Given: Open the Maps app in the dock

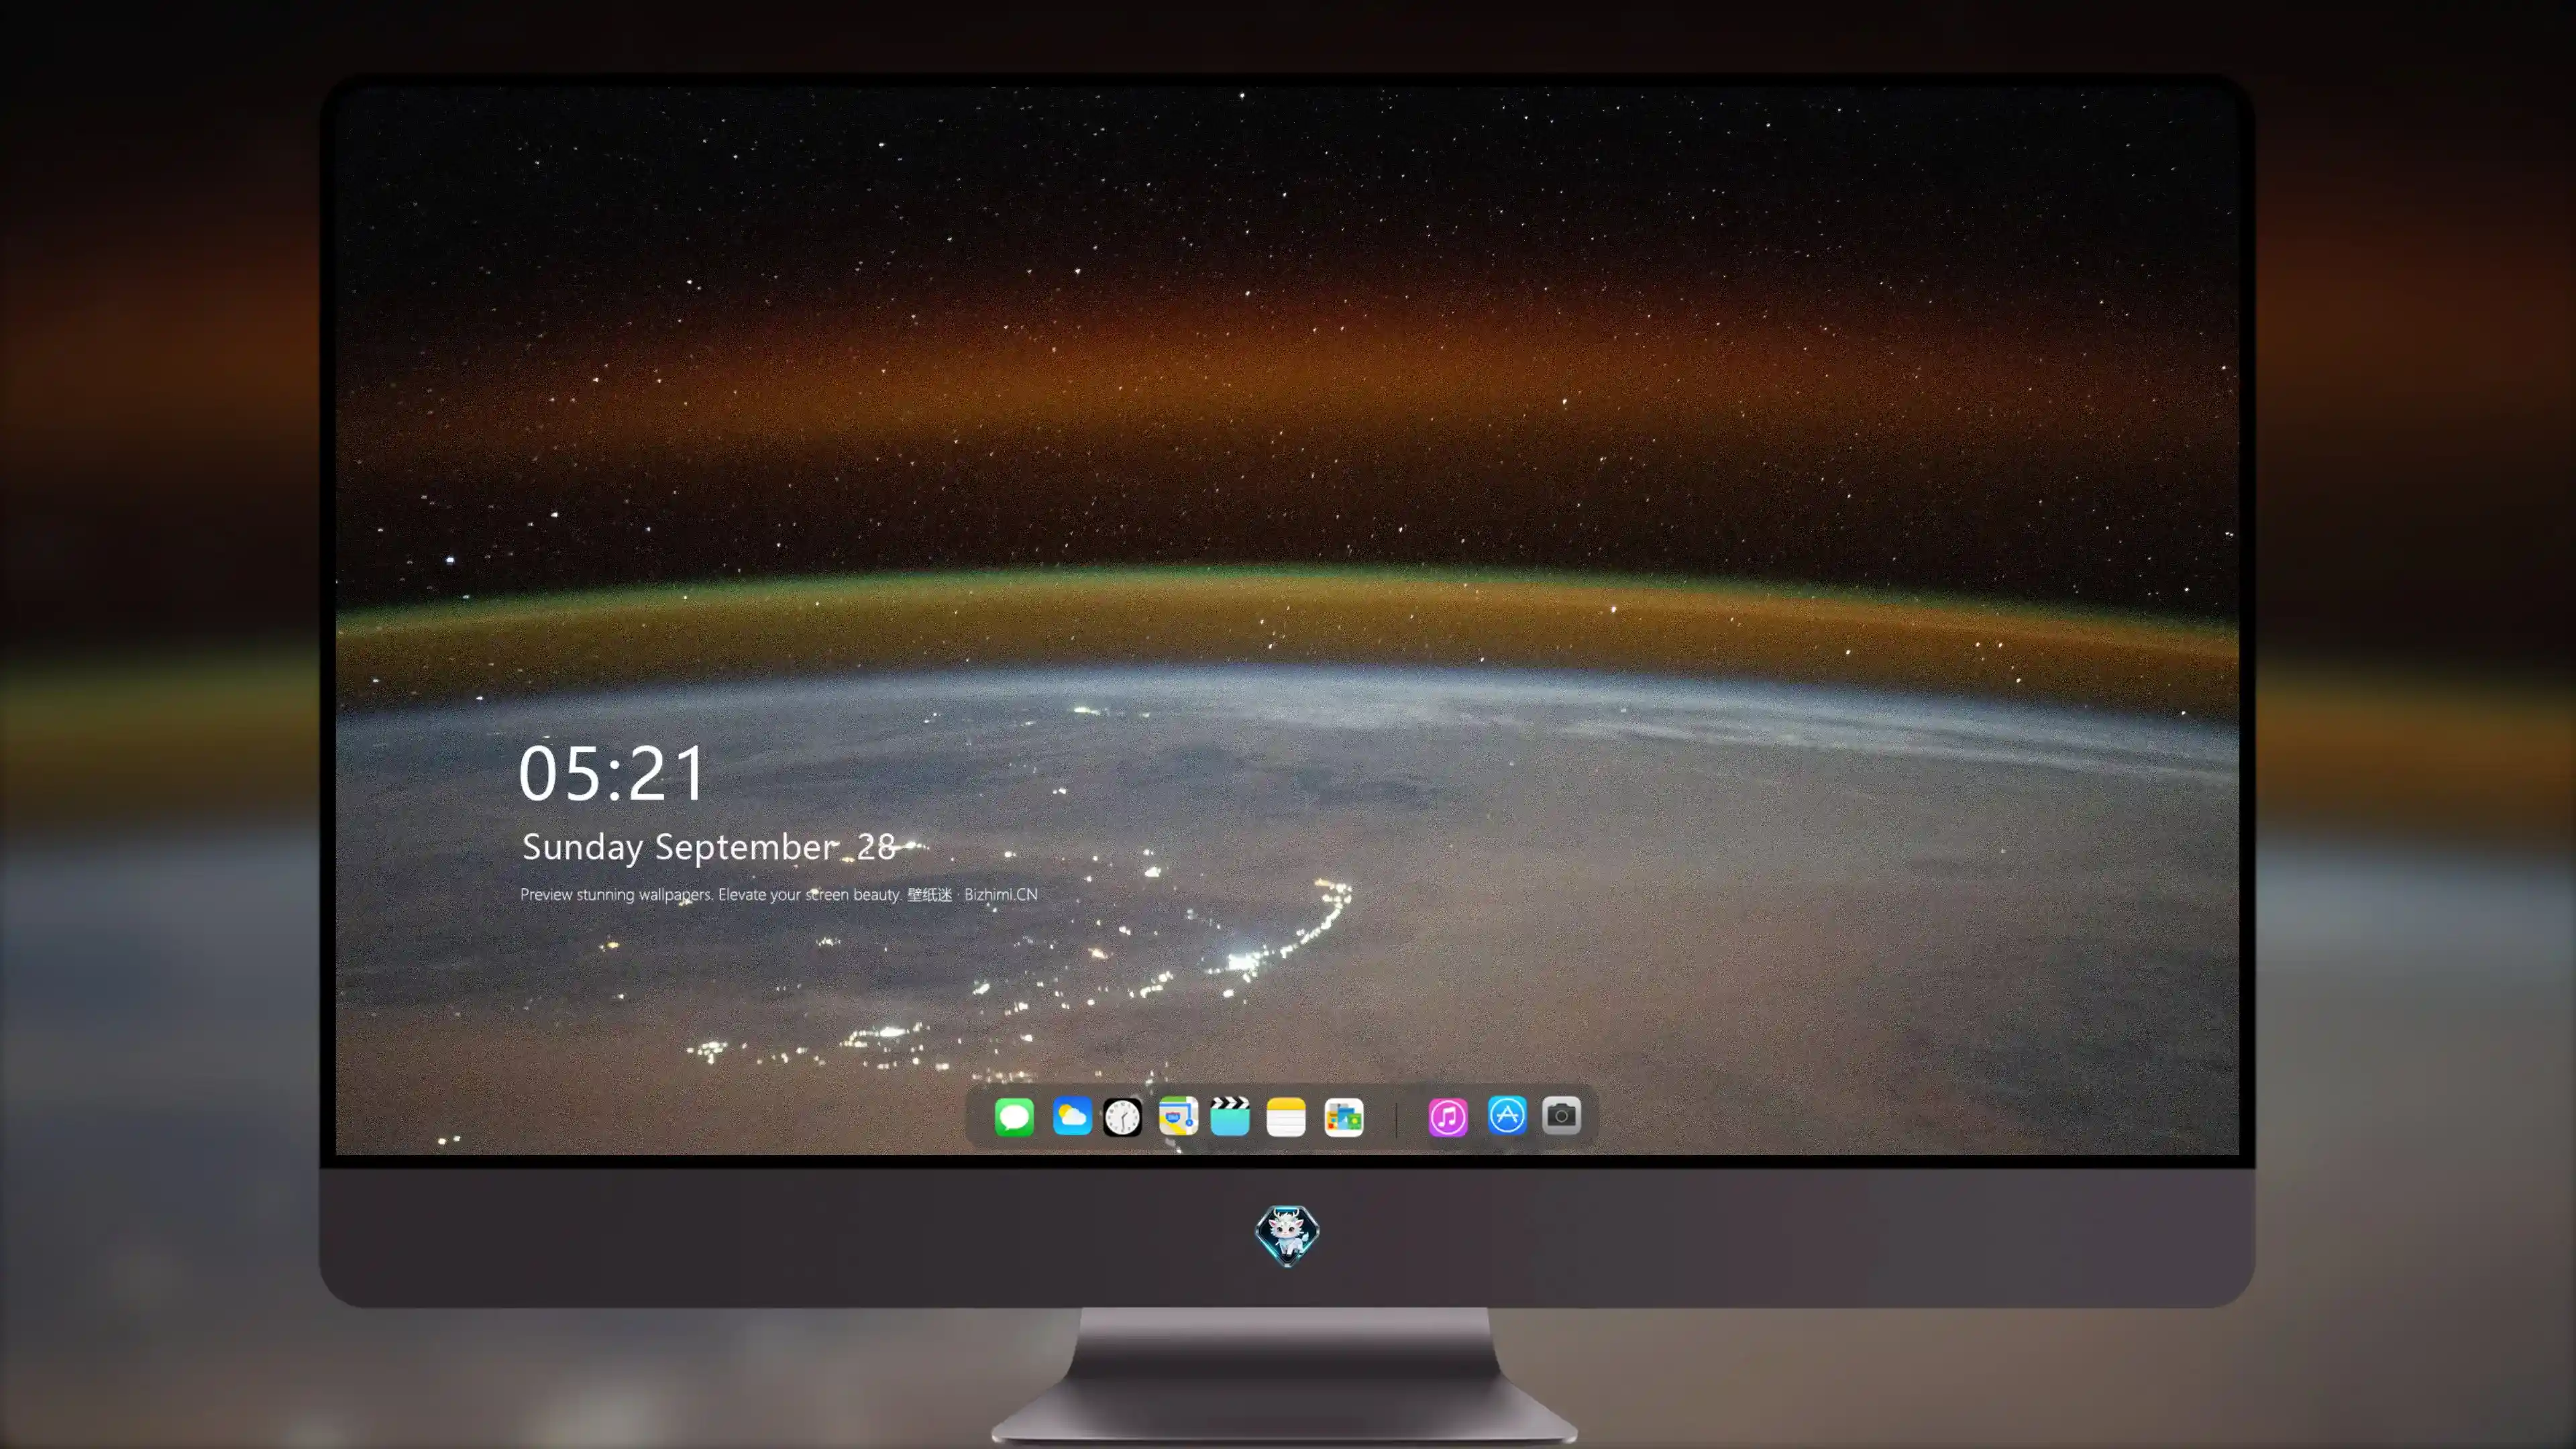Looking at the screenshot, I should coord(1178,1116).
